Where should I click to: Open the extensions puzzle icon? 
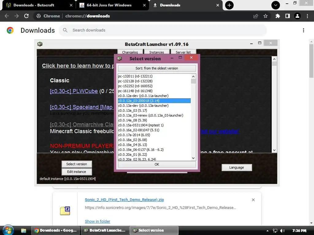(x=278, y=16)
